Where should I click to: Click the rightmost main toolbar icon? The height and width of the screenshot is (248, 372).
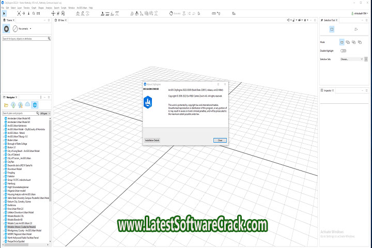tap(234, 13)
